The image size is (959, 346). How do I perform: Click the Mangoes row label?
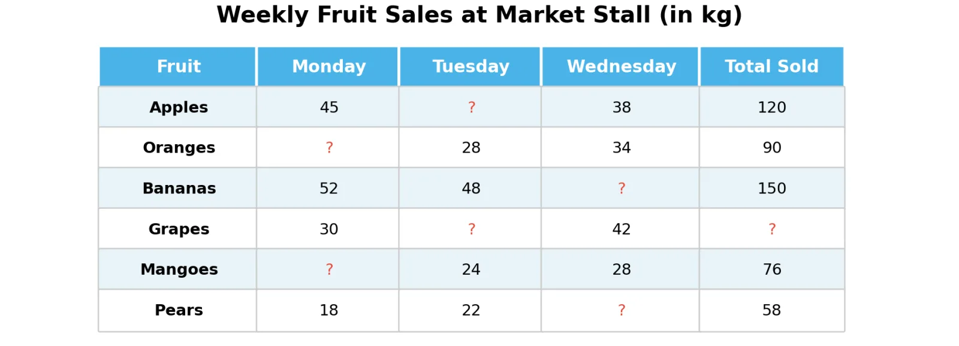point(179,269)
